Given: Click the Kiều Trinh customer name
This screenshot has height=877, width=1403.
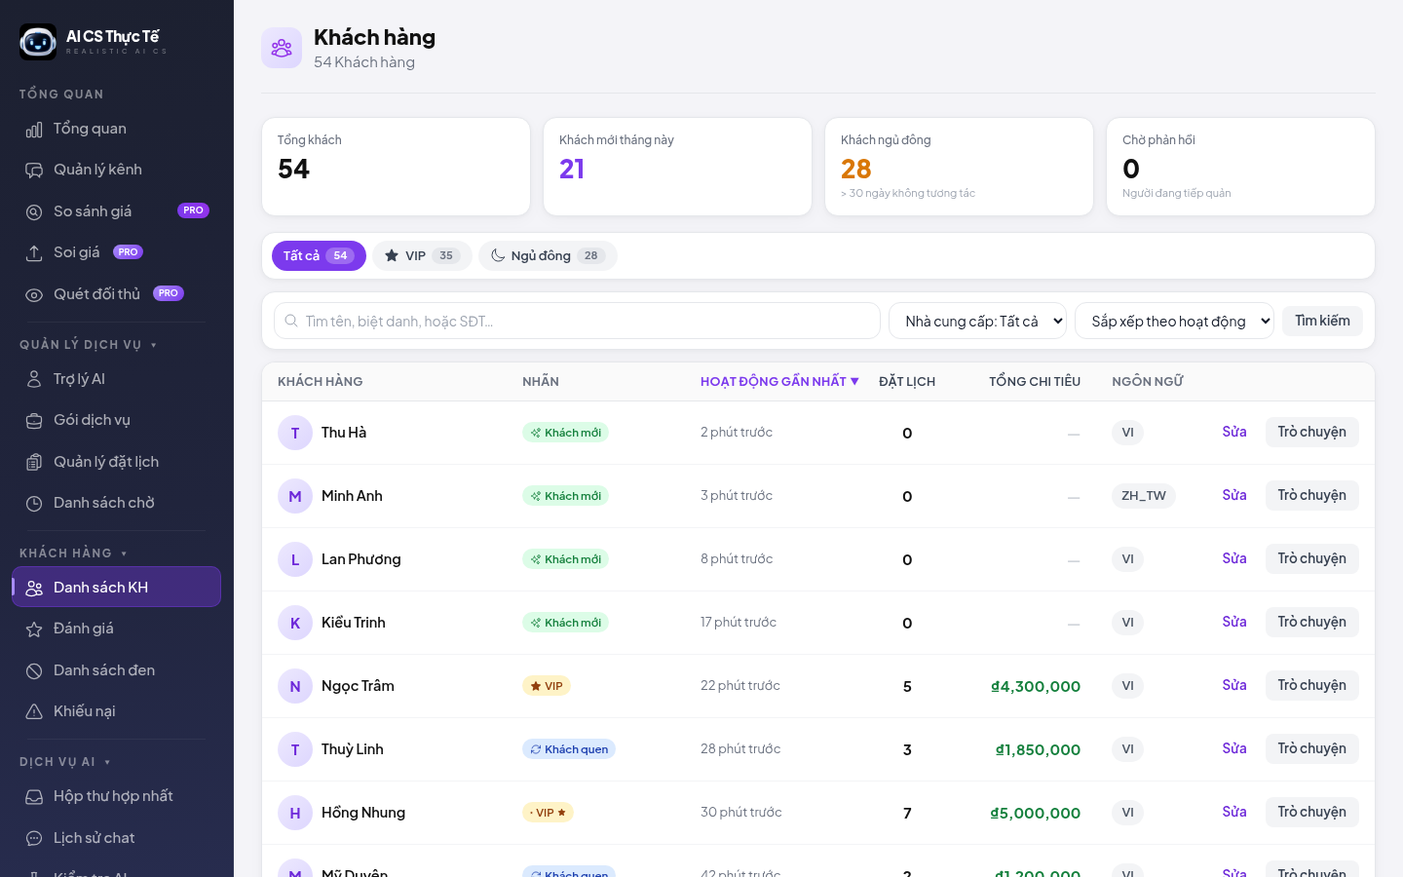Looking at the screenshot, I should (354, 623).
